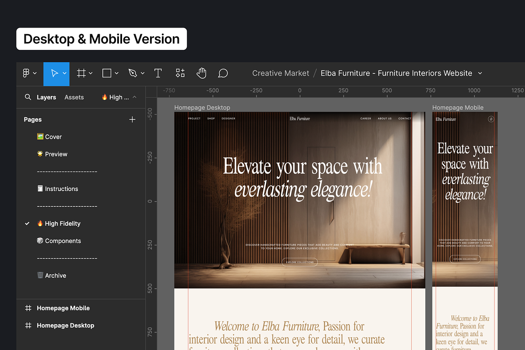Open the shape tools dropdown chevron
Image resolution: width=525 pixels, height=350 pixels.
(116, 73)
